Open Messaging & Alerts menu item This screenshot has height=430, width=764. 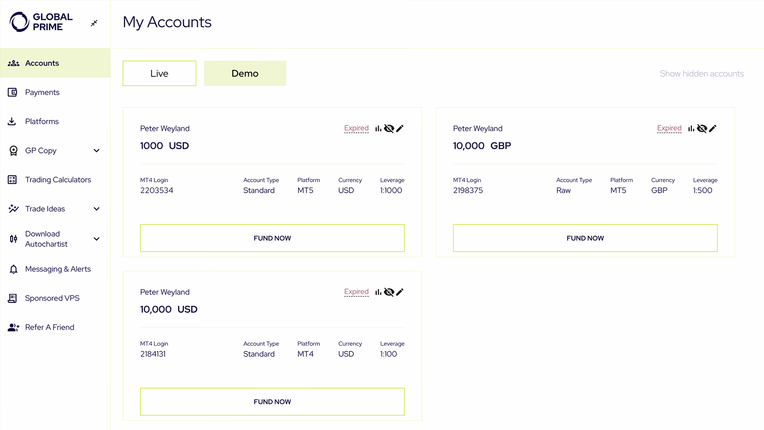coord(55,269)
